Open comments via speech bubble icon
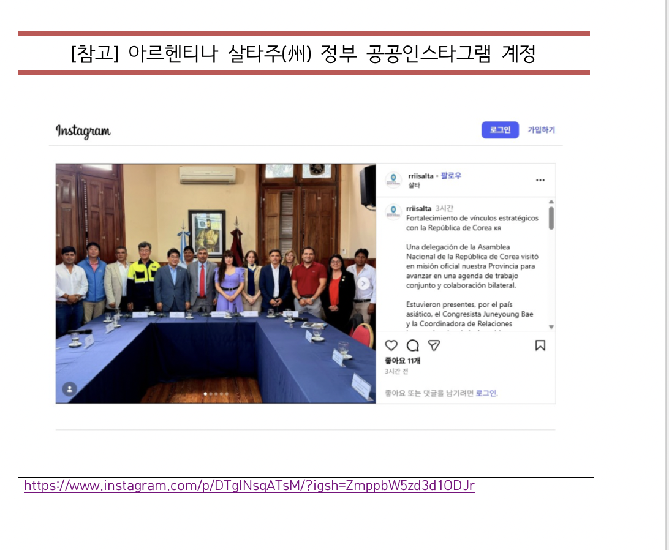669x550 pixels. point(412,345)
